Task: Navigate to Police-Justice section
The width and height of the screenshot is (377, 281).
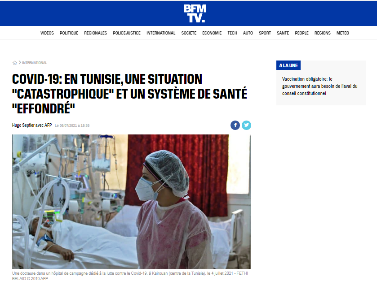Action: click(x=127, y=33)
